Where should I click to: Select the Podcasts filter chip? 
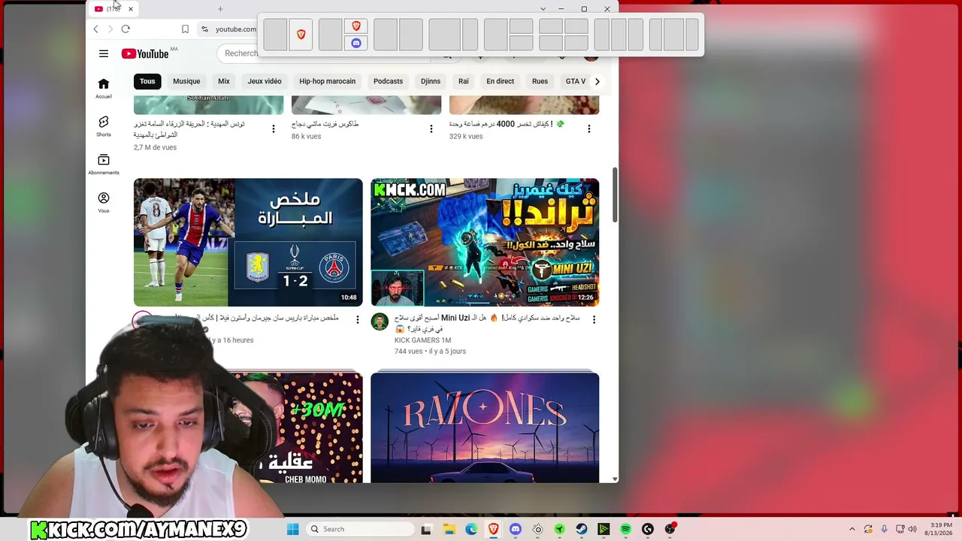coord(389,81)
